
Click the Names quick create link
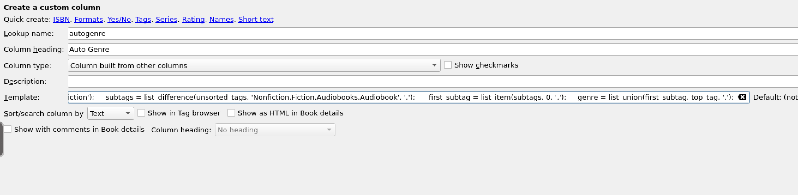pyautogui.click(x=221, y=20)
